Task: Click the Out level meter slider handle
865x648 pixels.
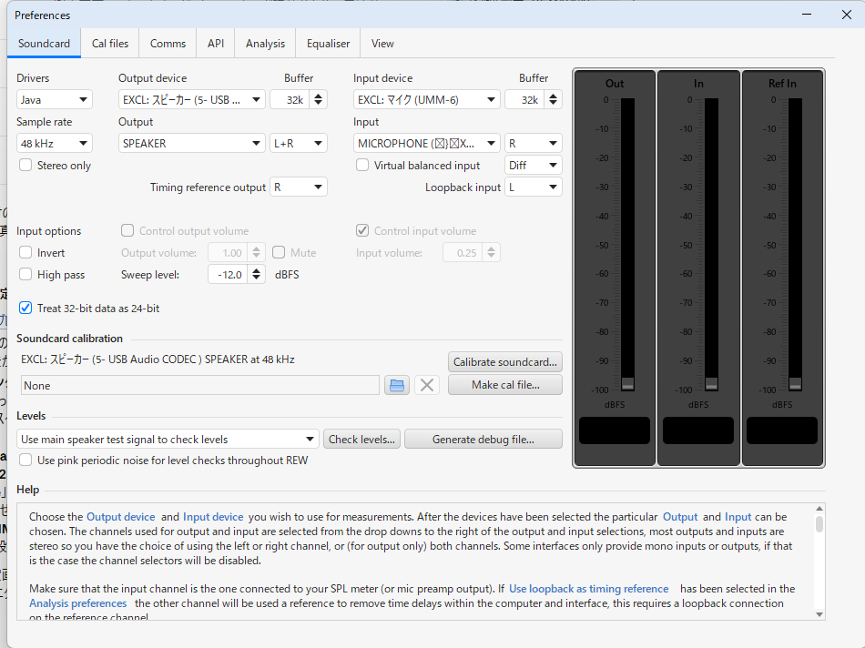Action: point(627,383)
